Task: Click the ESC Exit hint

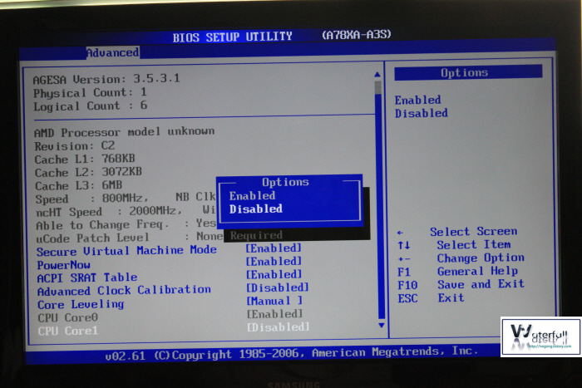Action: 431,298
